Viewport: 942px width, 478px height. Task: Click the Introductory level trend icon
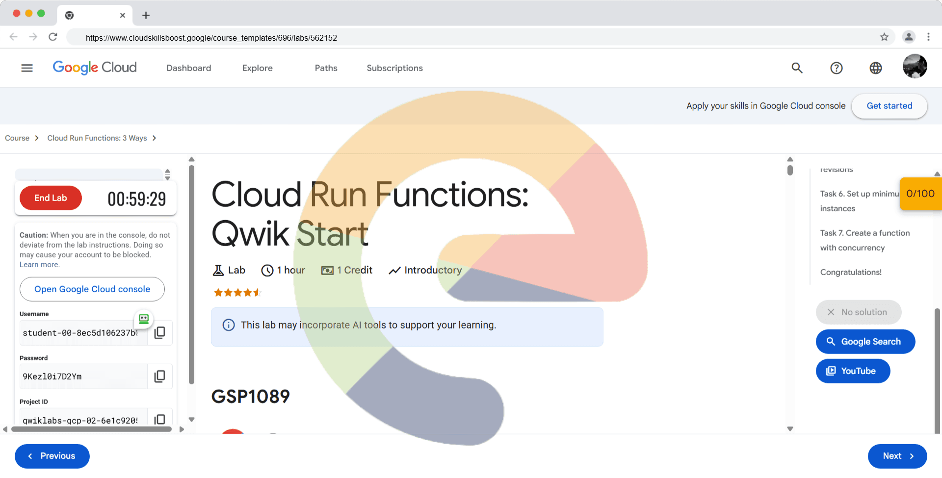click(395, 271)
